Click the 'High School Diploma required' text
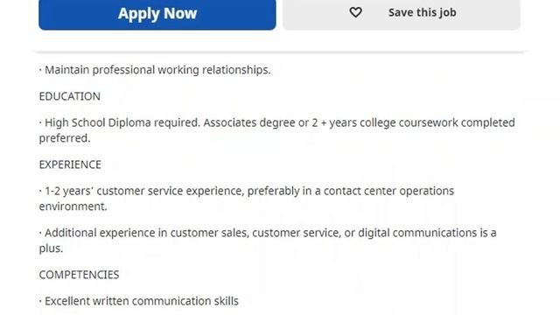Image resolution: width=560 pixels, height=315 pixels. (122, 122)
